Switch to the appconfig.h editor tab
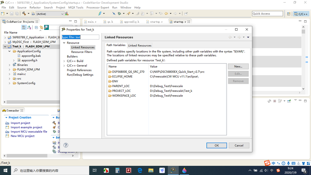The image size is (311, 175). [x=130, y=21]
